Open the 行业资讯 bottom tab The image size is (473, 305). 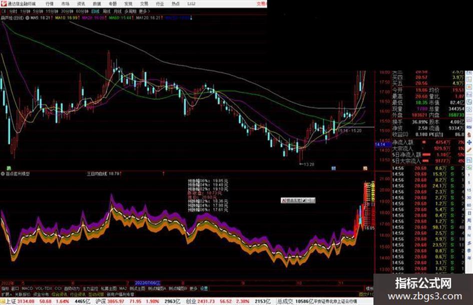tap(78, 294)
